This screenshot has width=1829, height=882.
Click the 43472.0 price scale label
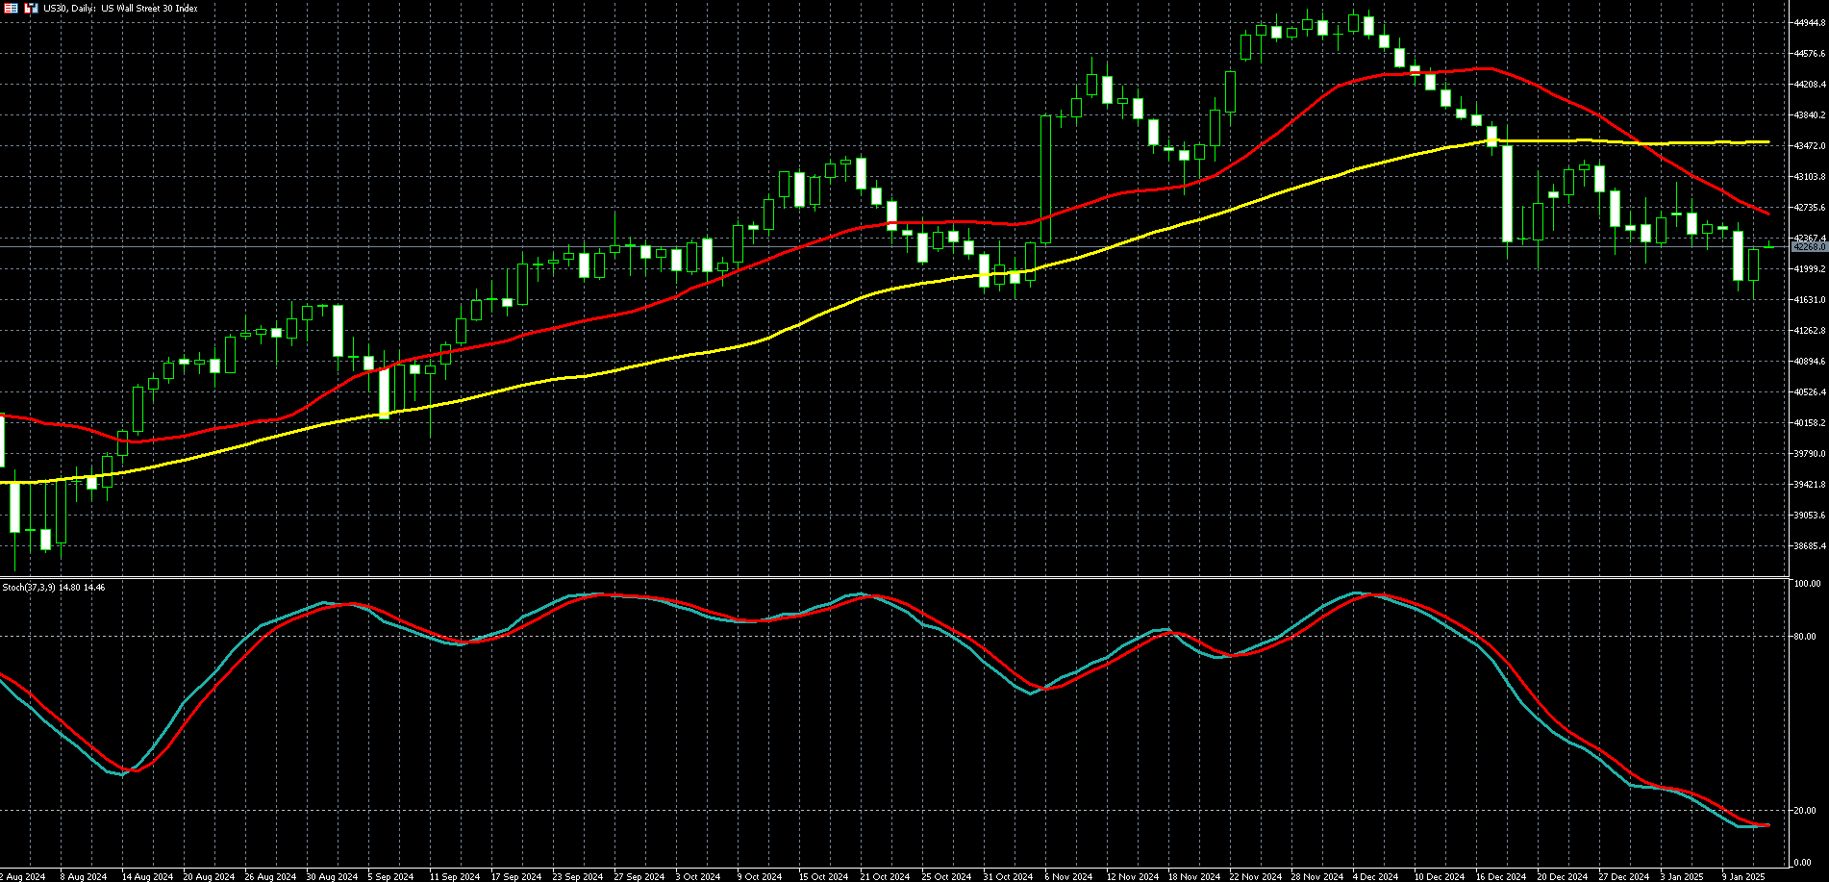(x=1809, y=146)
